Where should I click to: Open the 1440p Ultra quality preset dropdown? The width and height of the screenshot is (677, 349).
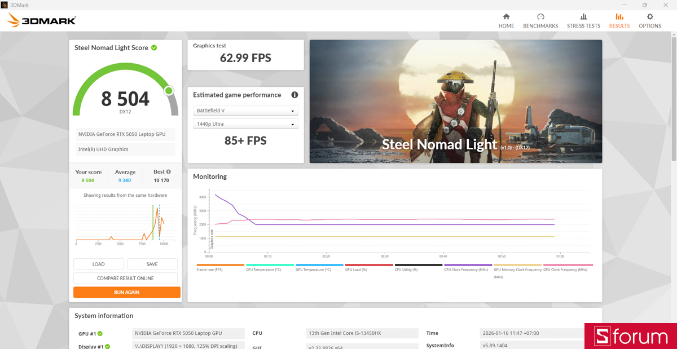pyautogui.click(x=245, y=123)
